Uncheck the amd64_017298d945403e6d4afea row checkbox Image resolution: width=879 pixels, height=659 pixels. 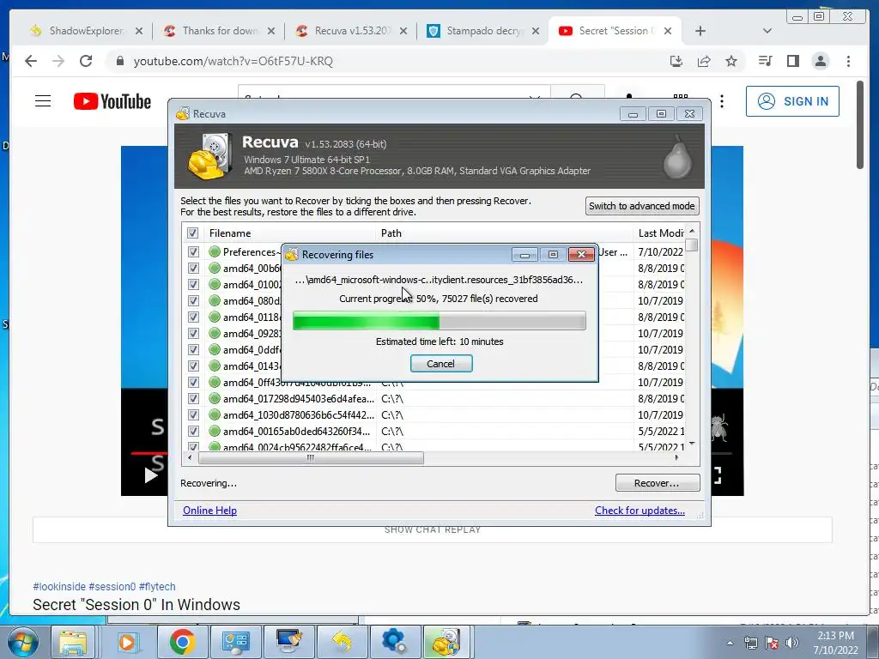coord(193,398)
